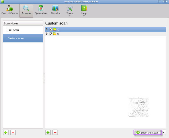Remove selected path from Custom scan list
This screenshot has height=138, width=169.
pos(55,132)
